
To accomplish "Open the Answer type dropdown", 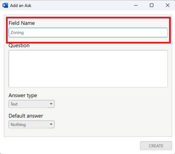I will pyautogui.click(x=31, y=104).
